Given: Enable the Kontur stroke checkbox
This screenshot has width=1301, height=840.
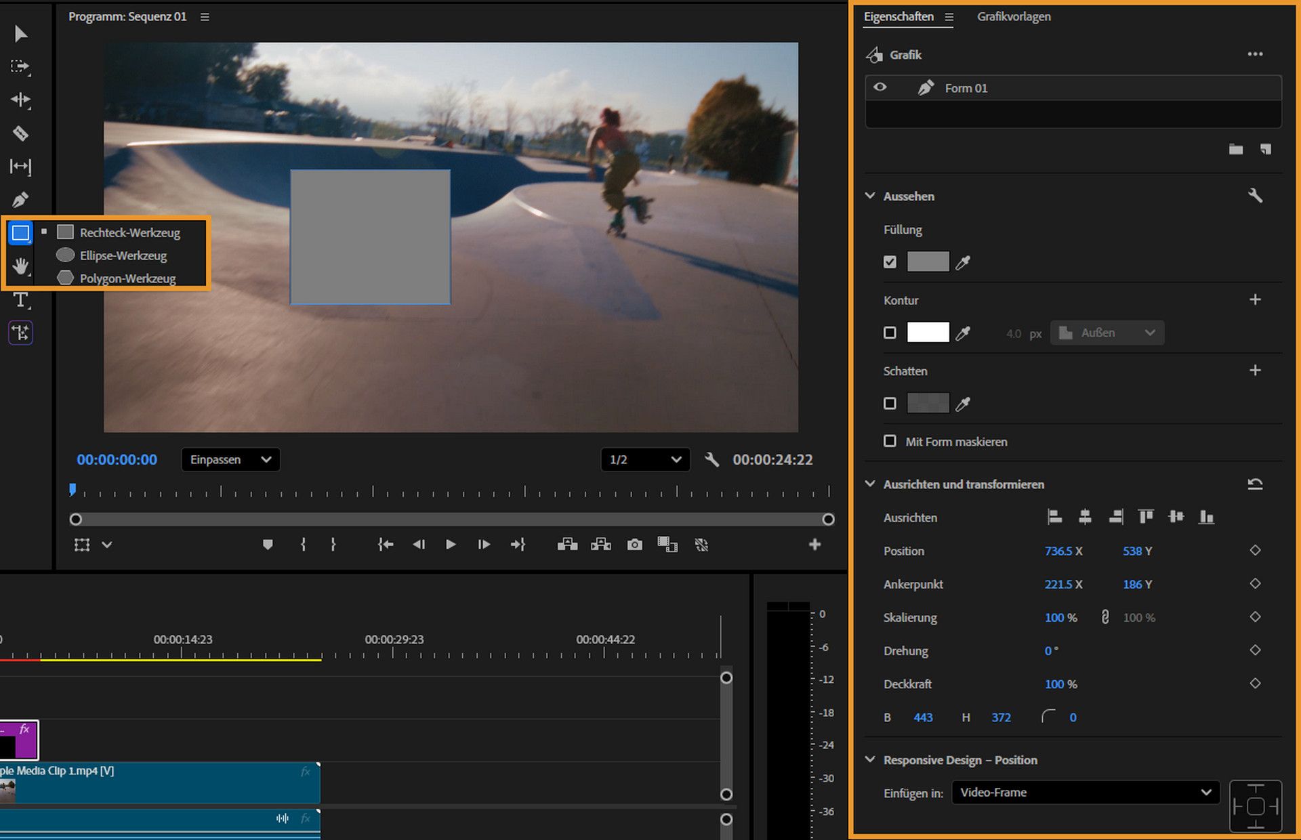Looking at the screenshot, I should (x=890, y=333).
